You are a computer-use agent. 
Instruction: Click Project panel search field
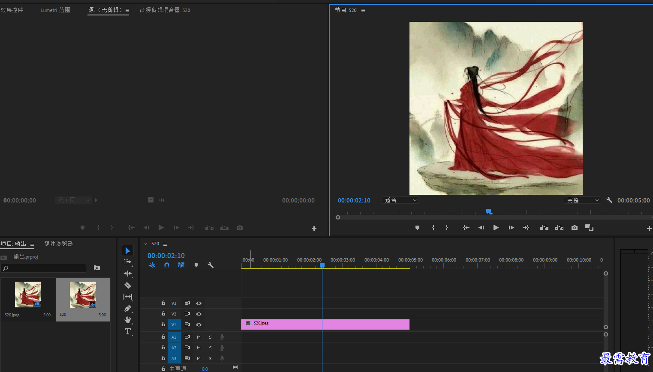point(43,268)
